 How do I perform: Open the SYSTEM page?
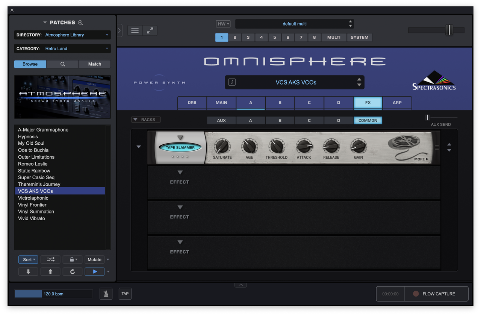point(360,37)
